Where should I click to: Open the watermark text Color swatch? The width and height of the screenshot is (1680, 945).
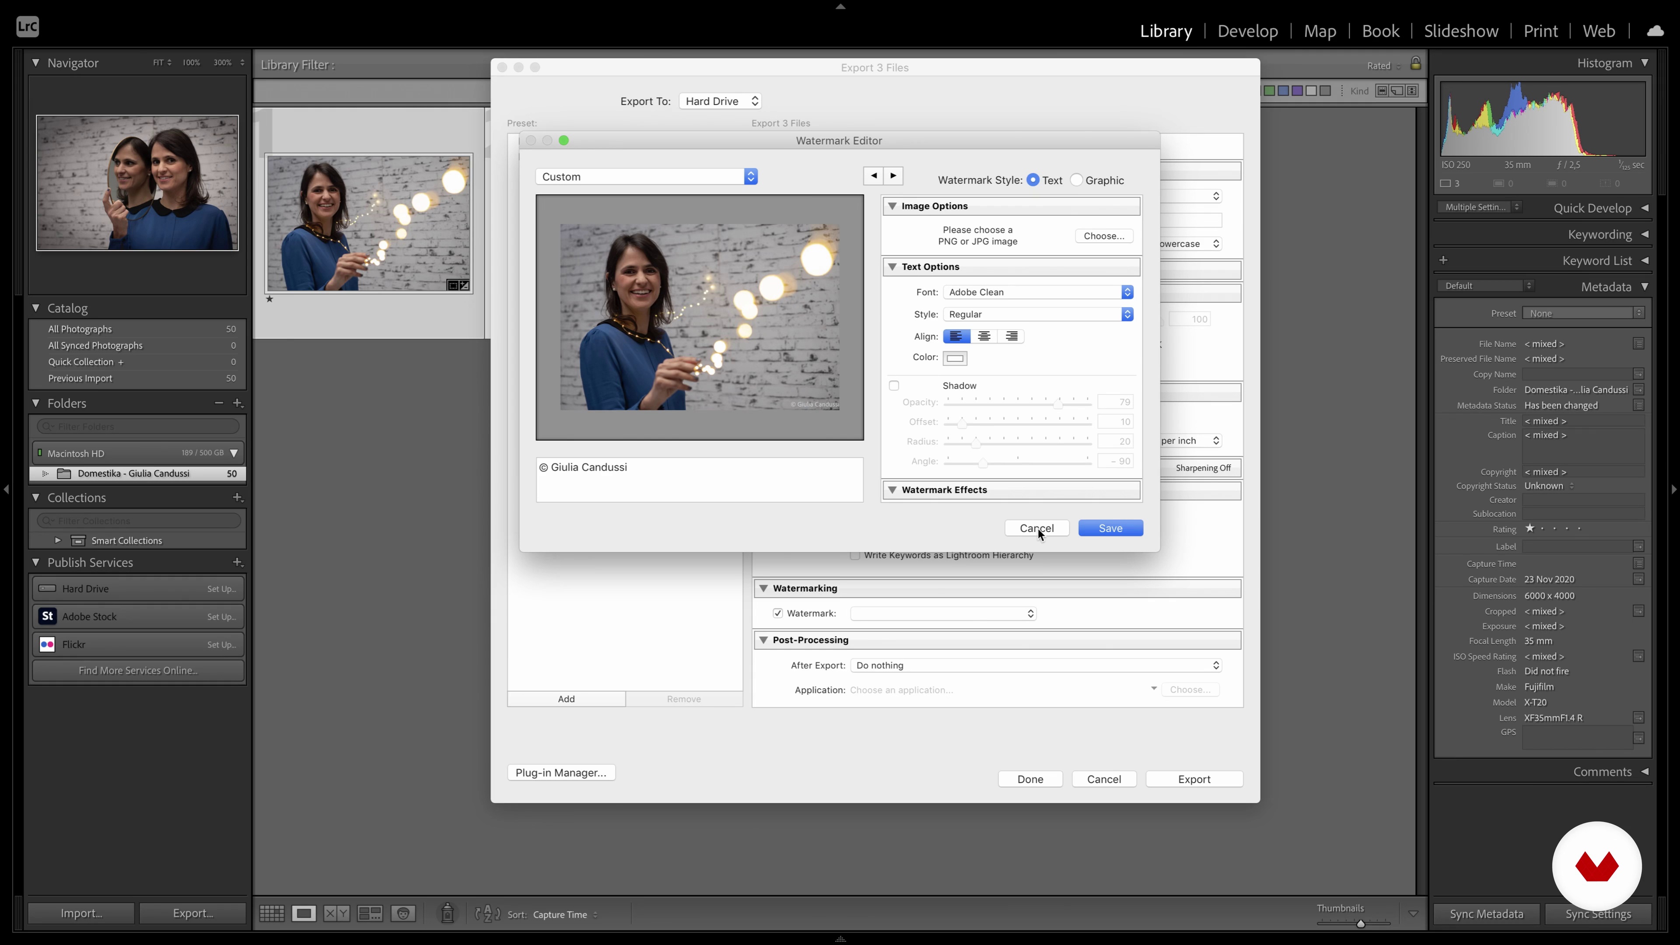(955, 358)
